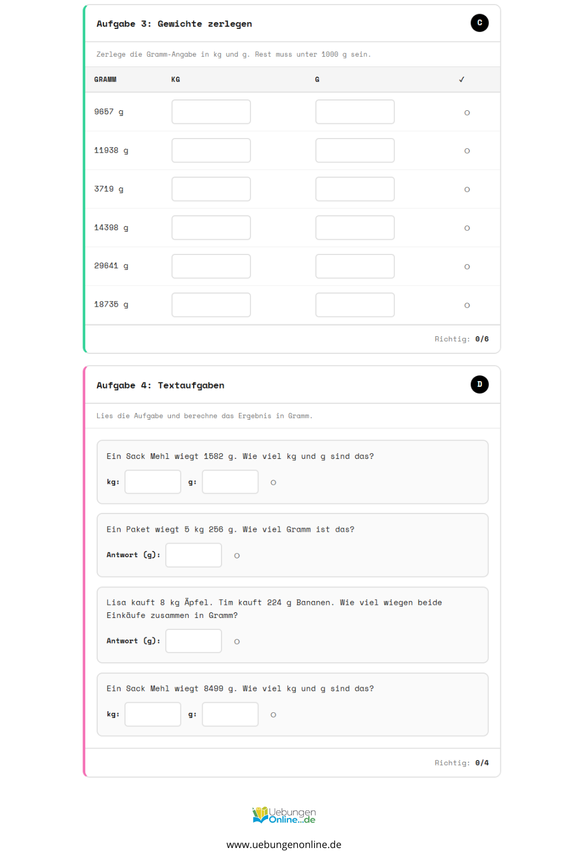568x852 pixels.
Task: Click the KG field for 9657 g
Action: click(211, 112)
